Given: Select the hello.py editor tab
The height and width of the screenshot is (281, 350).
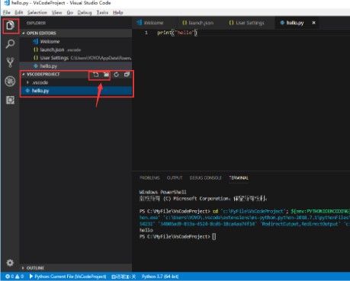Looking at the screenshot, I should 295,23.
